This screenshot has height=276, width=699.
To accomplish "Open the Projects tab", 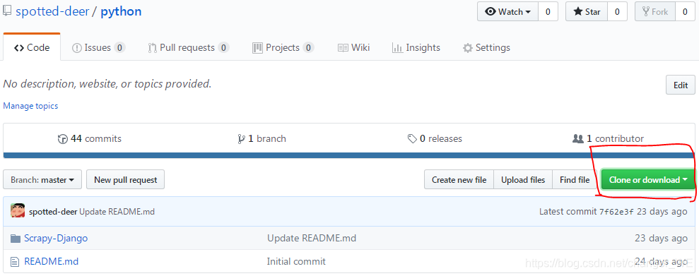I will point(283,47).
